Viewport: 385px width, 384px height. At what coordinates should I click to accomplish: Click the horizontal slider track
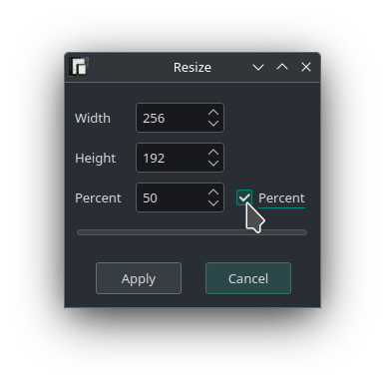[192, 232]
